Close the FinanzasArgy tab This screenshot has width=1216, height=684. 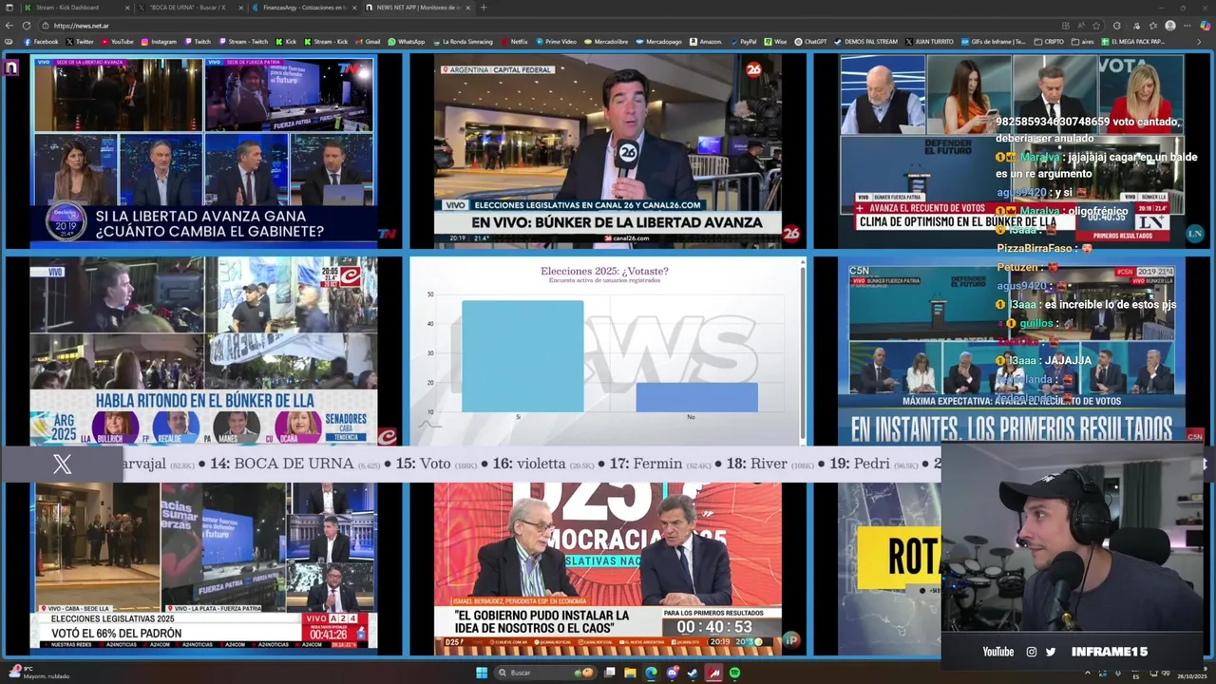click(354, 8)
